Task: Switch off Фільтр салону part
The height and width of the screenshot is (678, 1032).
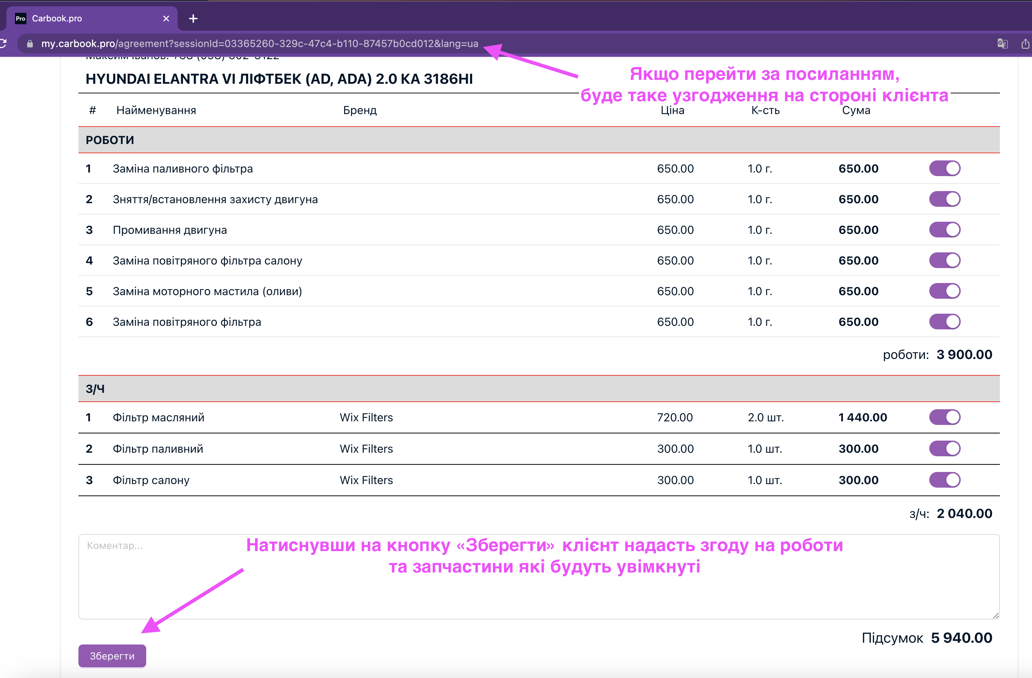Action: (x=944, y=480)
